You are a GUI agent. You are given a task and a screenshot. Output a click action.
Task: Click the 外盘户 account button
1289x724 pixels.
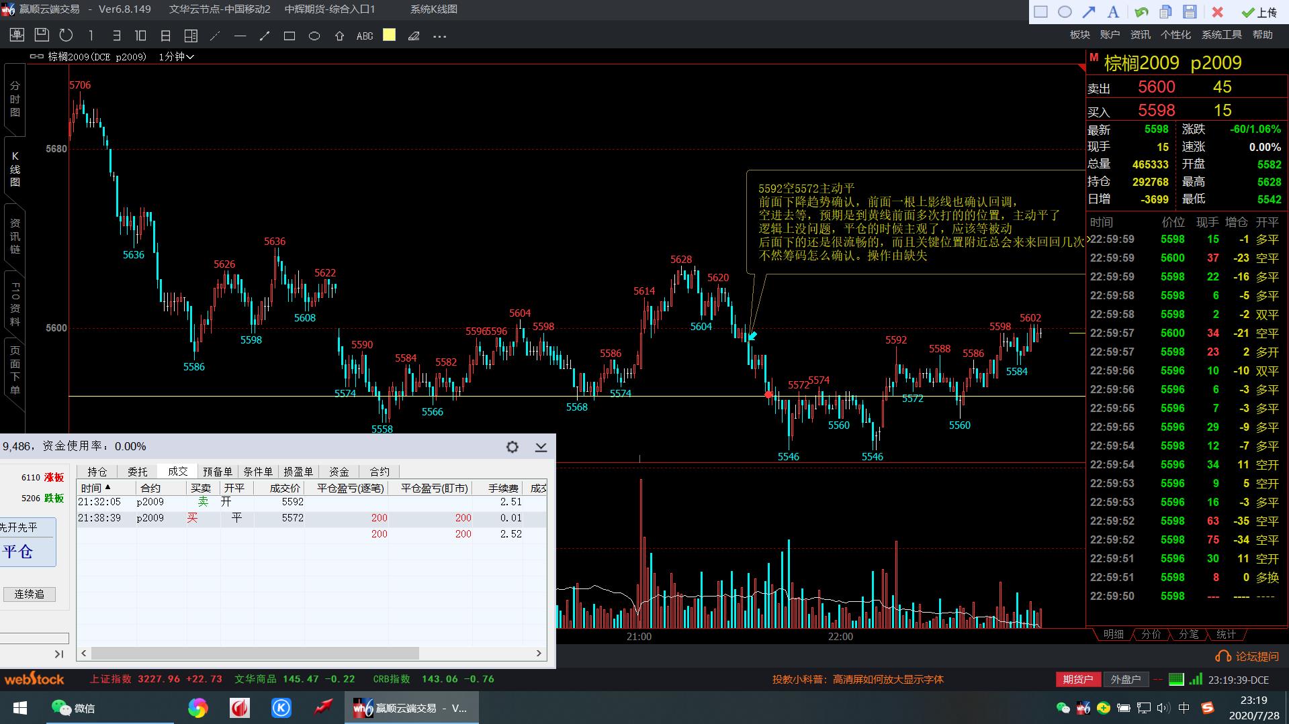point(1126,680)
